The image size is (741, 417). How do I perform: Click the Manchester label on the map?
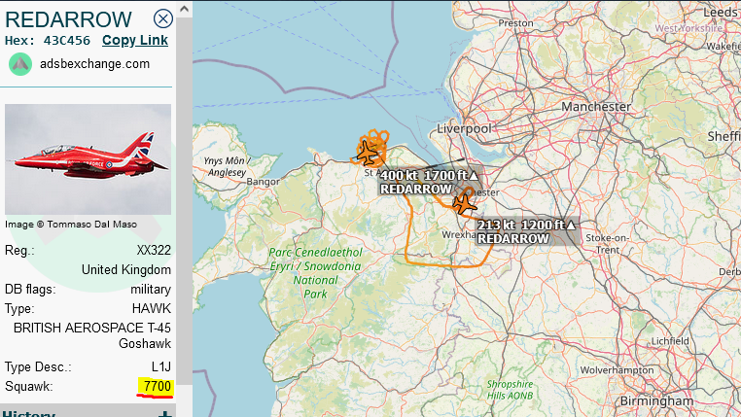click(x=596, y=107)
